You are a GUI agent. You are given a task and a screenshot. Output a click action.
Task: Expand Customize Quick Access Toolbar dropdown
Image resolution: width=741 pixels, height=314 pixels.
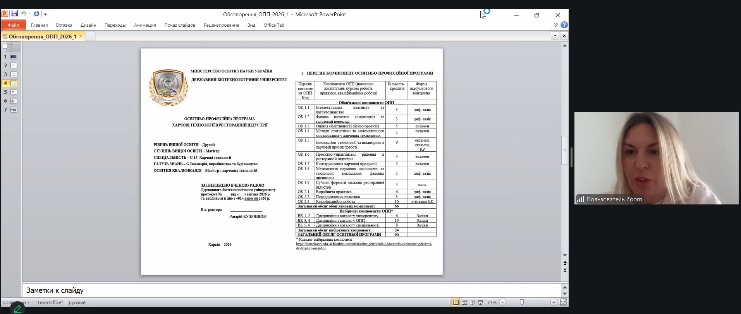pos(45,14)
